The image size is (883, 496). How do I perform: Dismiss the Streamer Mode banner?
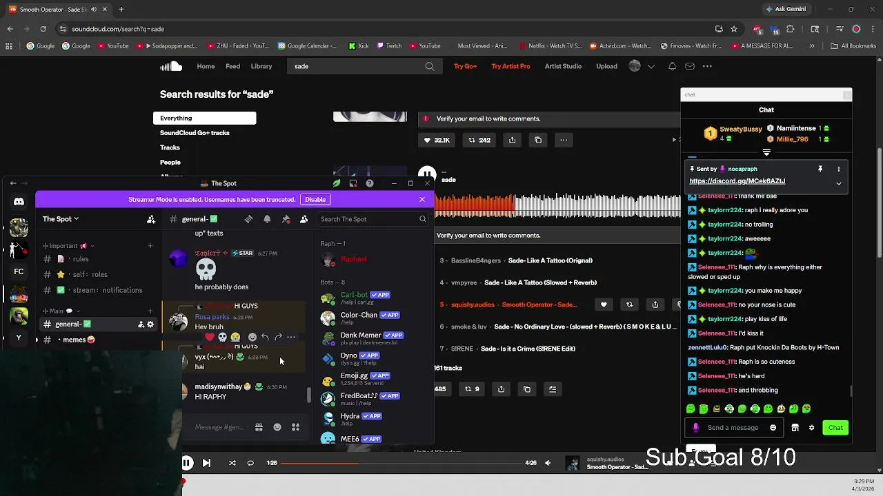tap(422, 200)
